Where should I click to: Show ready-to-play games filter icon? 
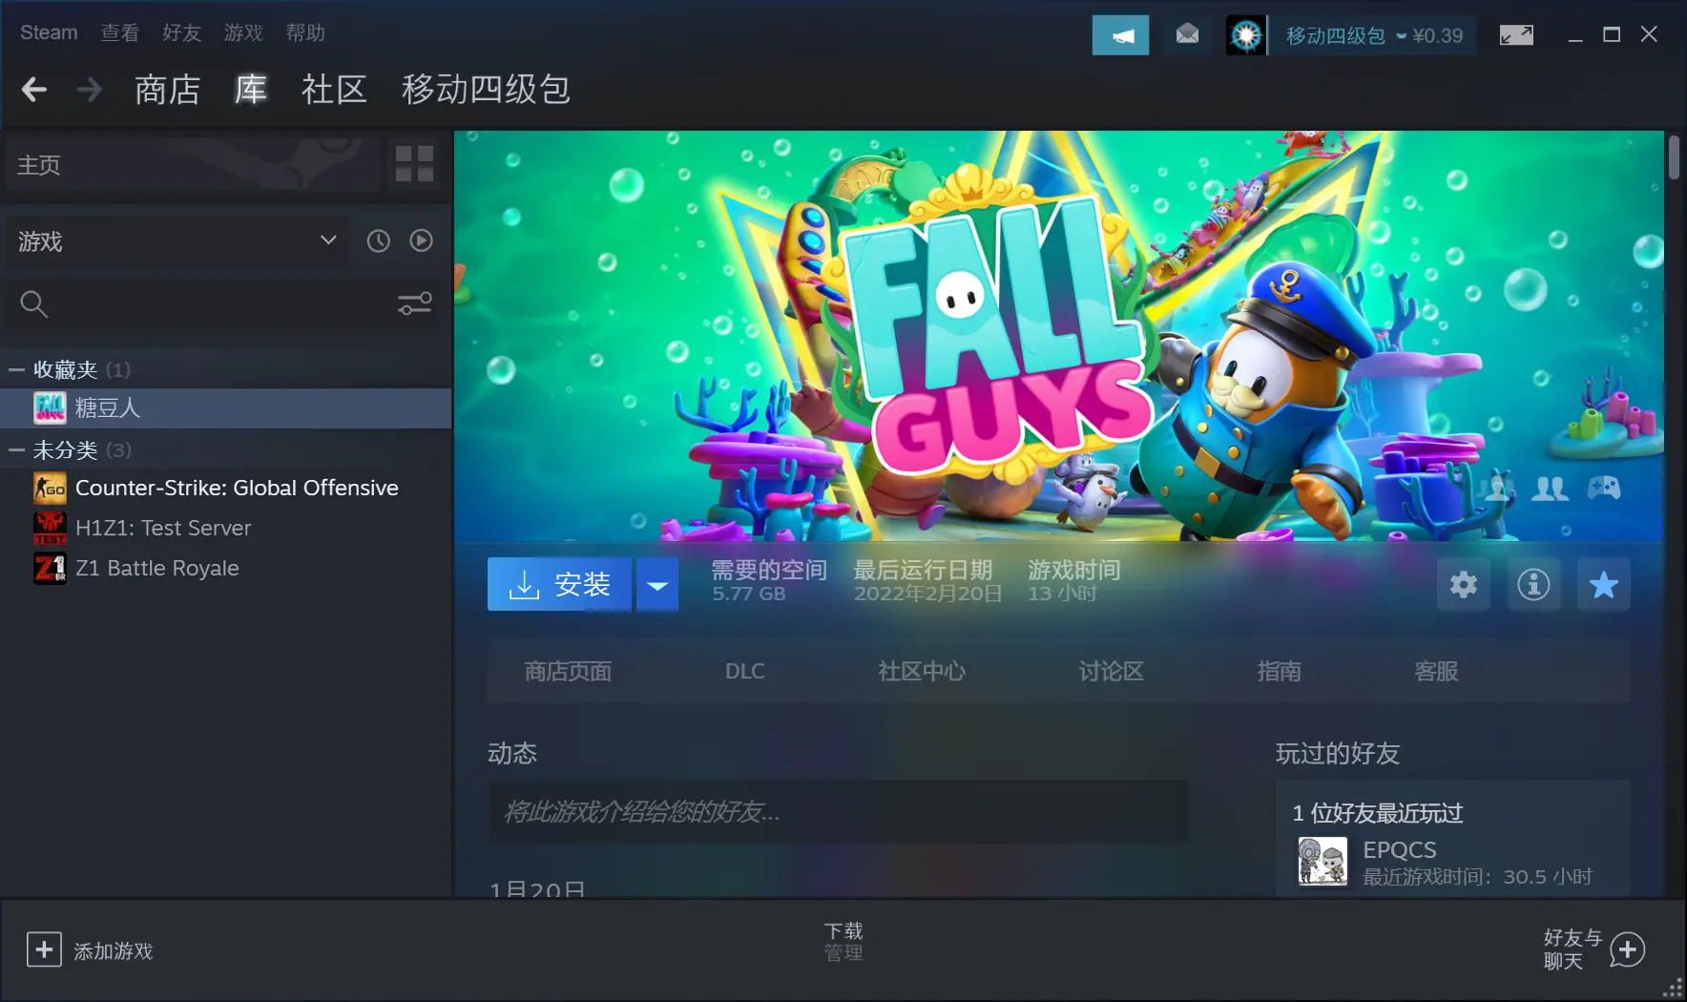tap(421, 240)
